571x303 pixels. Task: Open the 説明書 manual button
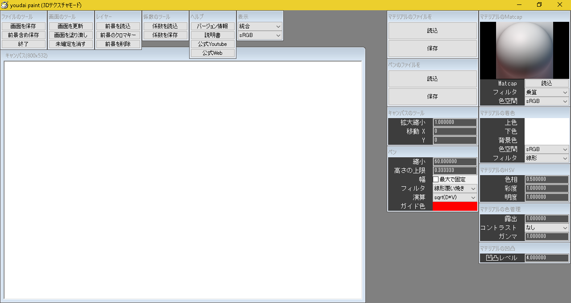point(212,35)
